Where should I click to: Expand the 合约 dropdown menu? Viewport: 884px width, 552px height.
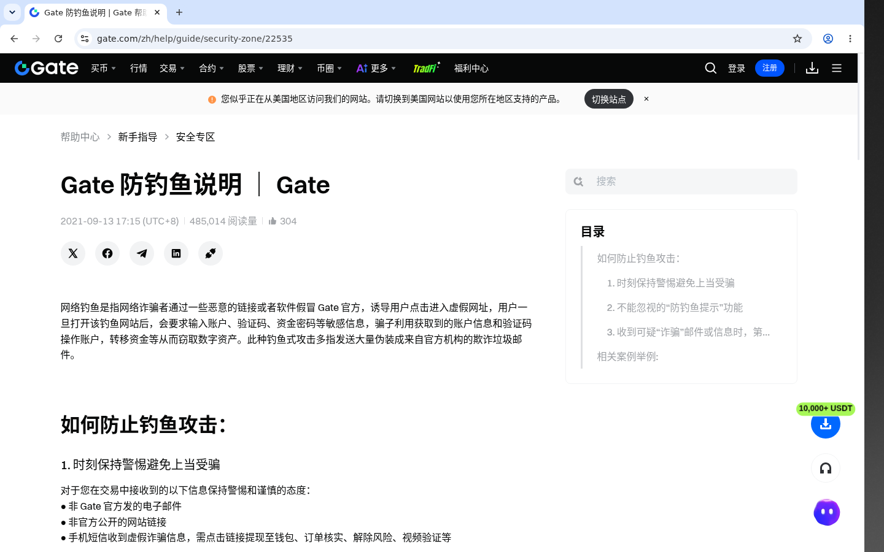point(212,68)
